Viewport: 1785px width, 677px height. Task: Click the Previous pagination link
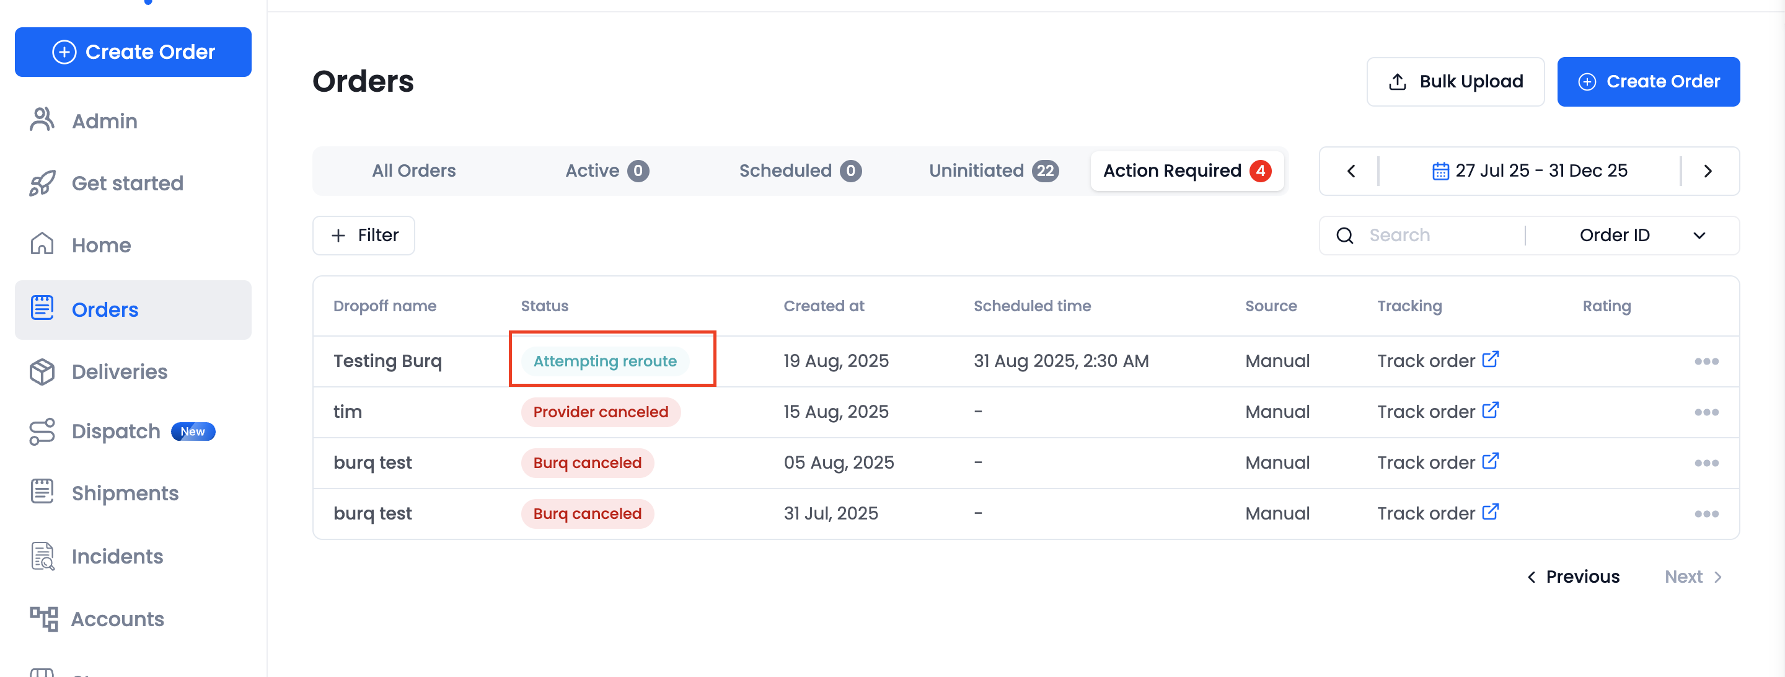1573,577
